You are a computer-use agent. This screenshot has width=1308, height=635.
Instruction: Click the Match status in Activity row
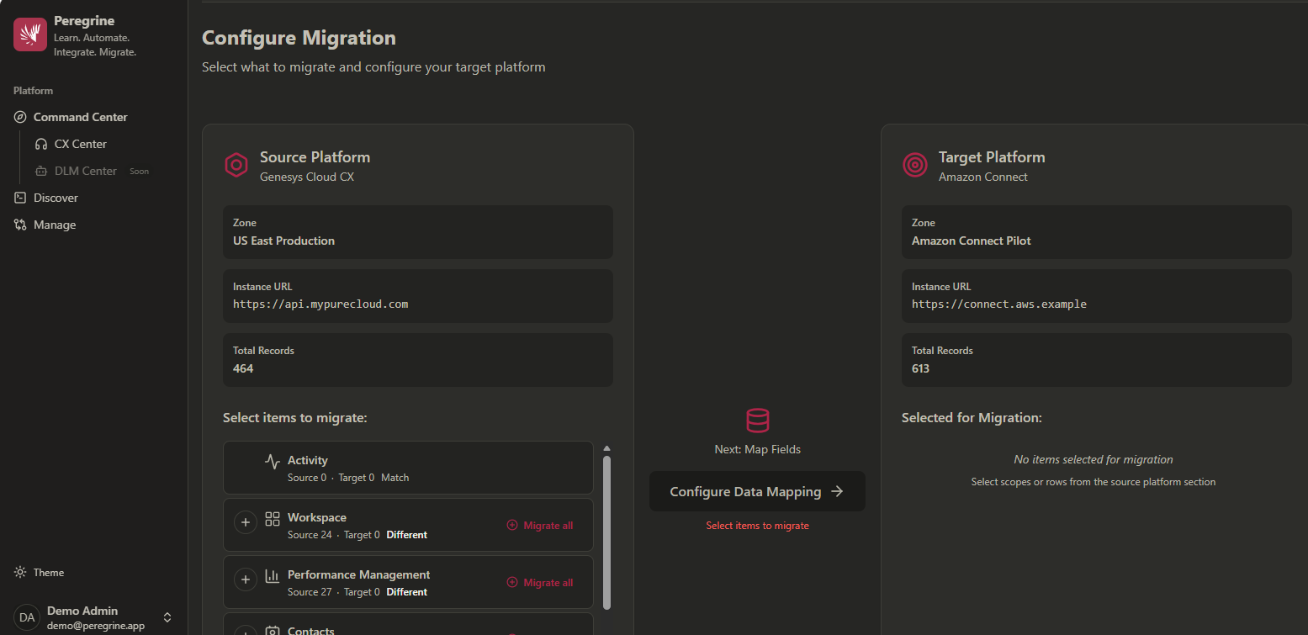point(395,478)
